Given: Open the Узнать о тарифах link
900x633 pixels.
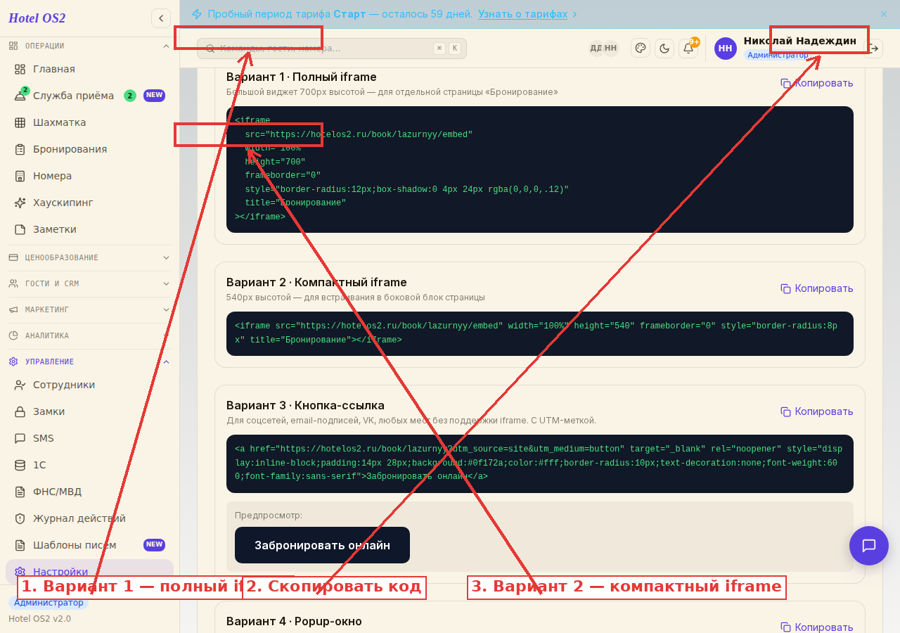Looking at the screenshot, I should (x=522, y=14).
